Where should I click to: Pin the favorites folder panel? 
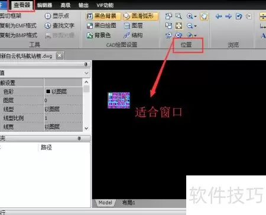pos(79,138)
